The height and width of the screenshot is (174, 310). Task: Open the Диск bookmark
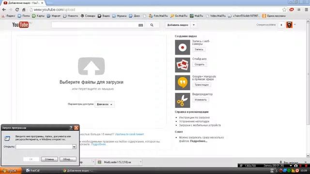135,16
